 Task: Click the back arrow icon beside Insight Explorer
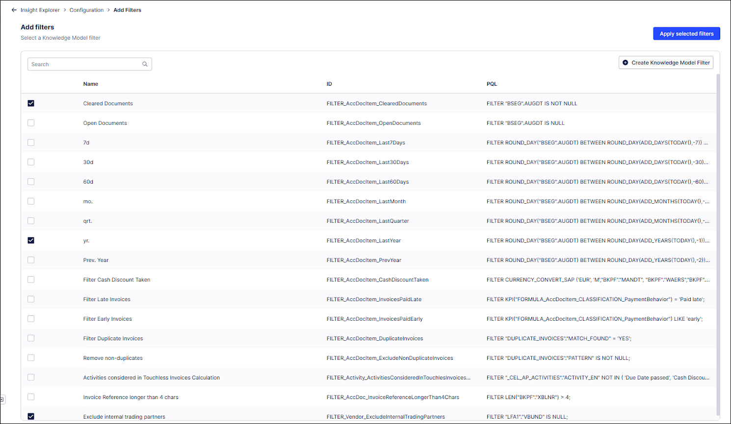click(x=14, y=10)
